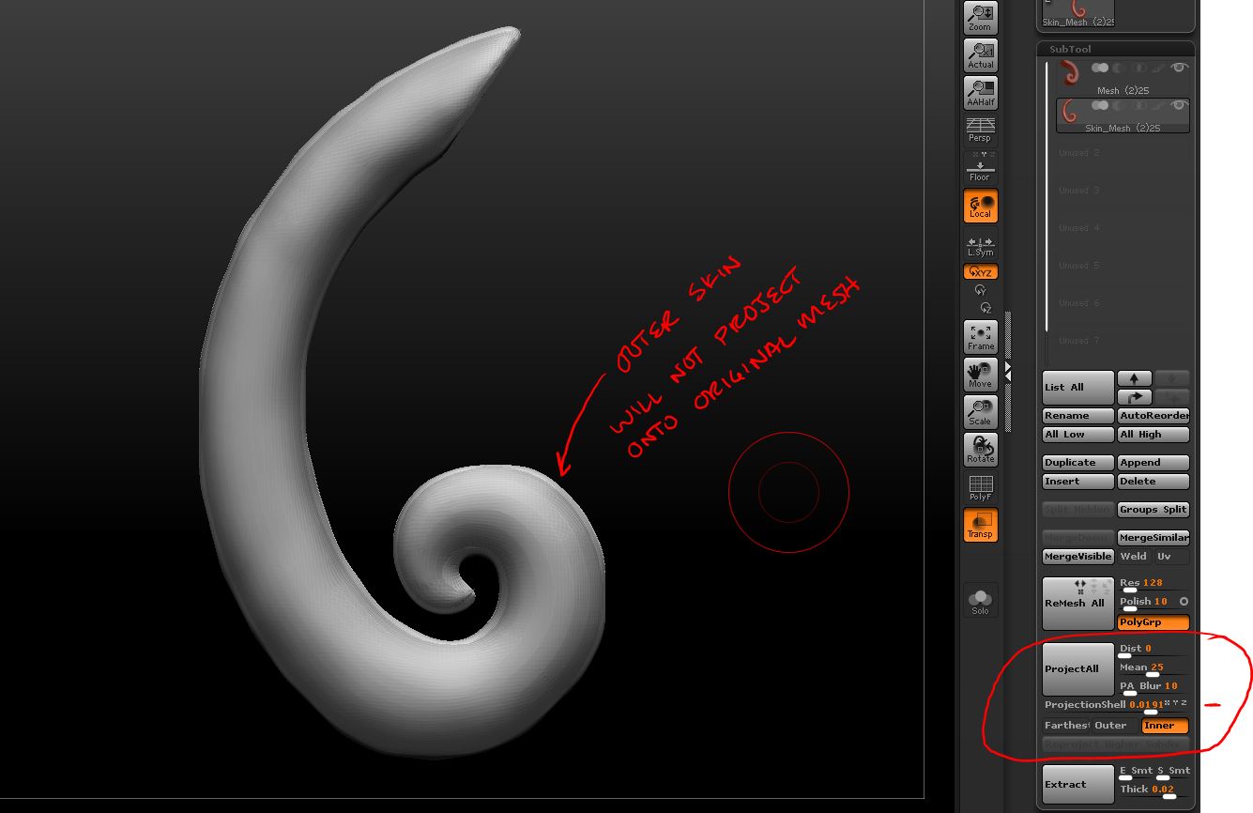Click intersect mode icon on Skin_Mesh (2)25
The image size is (1253, 813).
tap(1140, 105)
